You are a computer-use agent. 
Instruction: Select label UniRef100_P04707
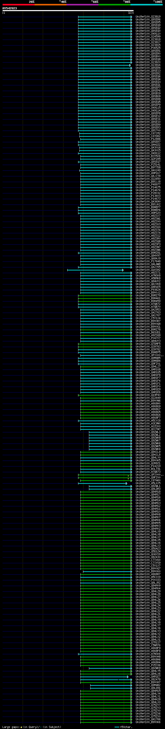click(x=148, y=338)
